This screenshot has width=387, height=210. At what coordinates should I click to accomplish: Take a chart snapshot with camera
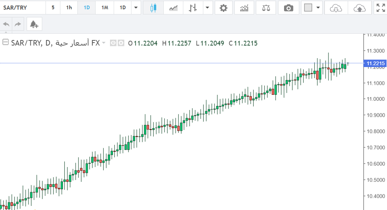[x=288, y=8]
